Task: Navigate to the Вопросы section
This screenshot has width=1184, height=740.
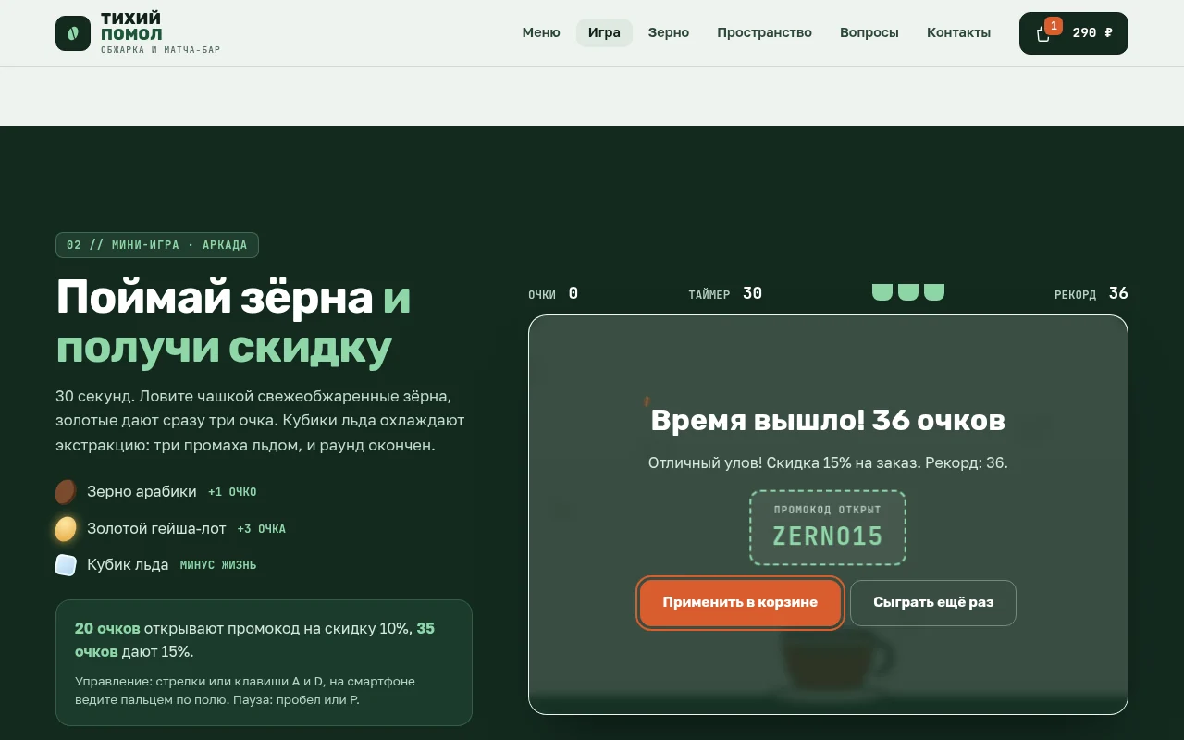Action: tap(869, 32)
